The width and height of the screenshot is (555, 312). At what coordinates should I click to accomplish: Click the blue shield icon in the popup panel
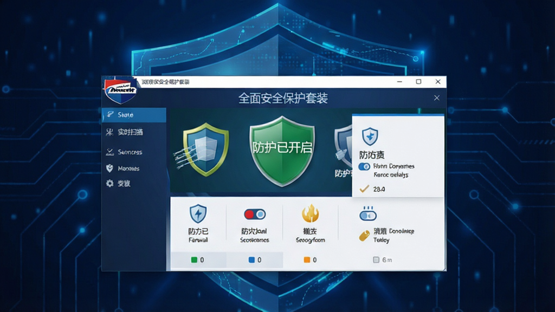pyautogui.click(x=370, y=136)
